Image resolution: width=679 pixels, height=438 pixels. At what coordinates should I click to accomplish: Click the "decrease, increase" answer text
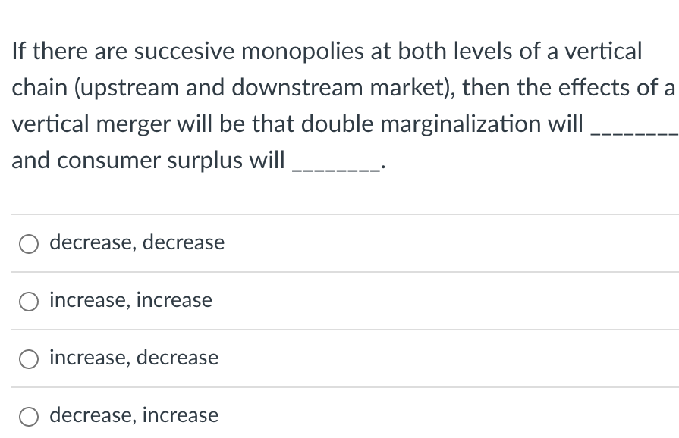point(134,415)
